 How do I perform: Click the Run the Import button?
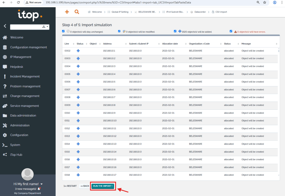(x=103, y=186)
